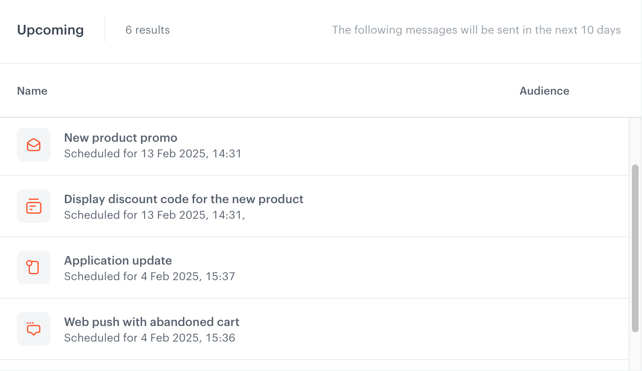Click the email icon for New product promo
This screenshot has width=642, height=371.
point(34,145)
